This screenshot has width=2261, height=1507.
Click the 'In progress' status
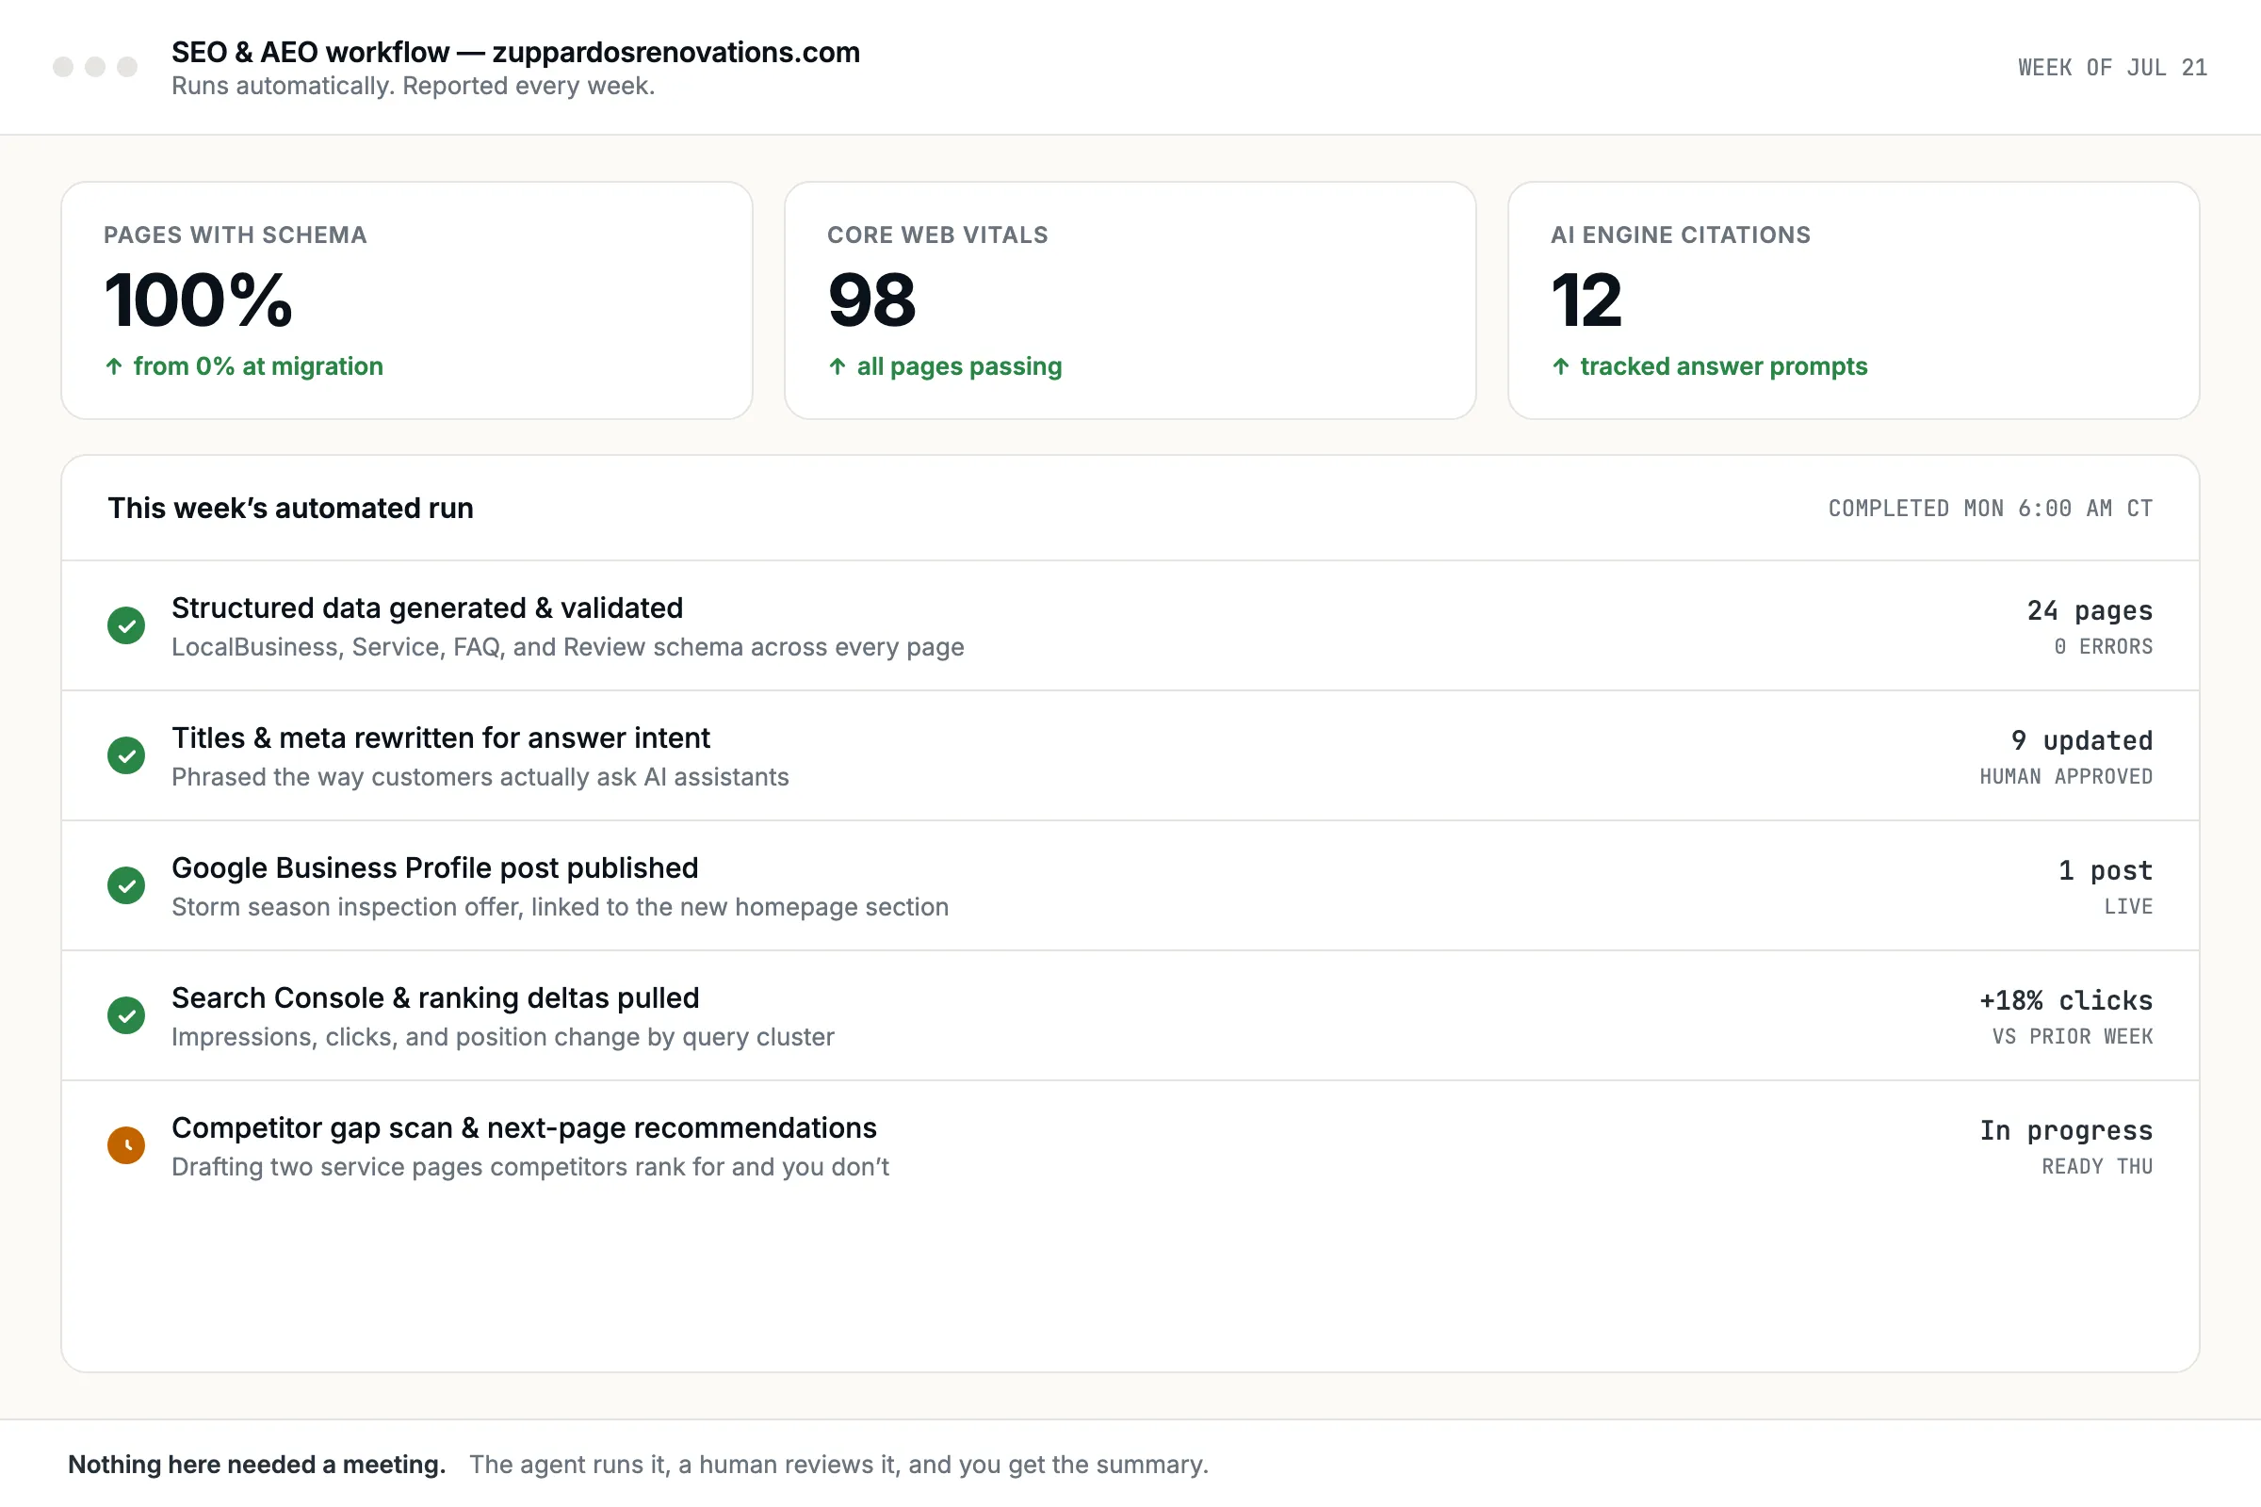[2066, 1130]
